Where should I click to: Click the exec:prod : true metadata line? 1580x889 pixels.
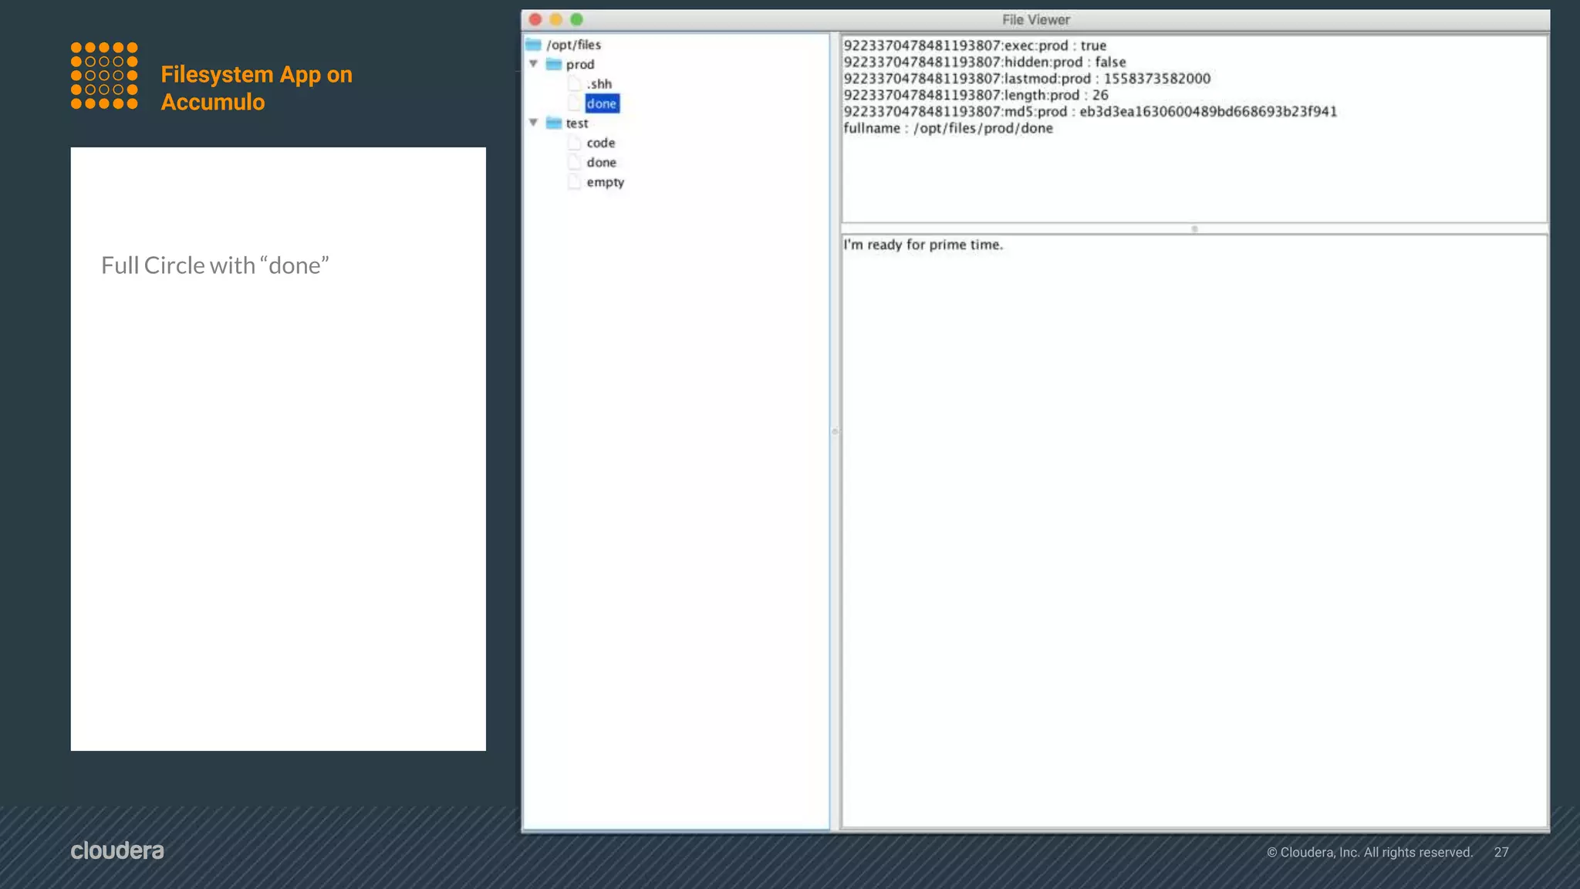point(975,46)
